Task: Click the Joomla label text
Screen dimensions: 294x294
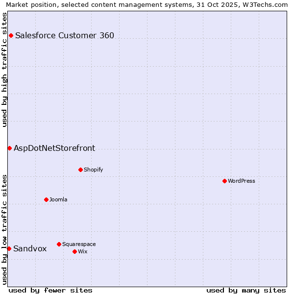Action: [58, 199]
